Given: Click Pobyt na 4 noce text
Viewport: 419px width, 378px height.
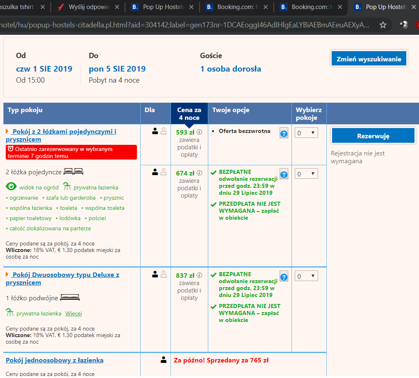Looking at the screenshot, I should pos(114,80).
